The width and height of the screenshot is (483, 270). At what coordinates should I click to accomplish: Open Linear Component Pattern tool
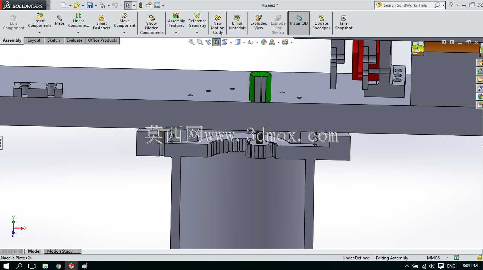point(78,20)
